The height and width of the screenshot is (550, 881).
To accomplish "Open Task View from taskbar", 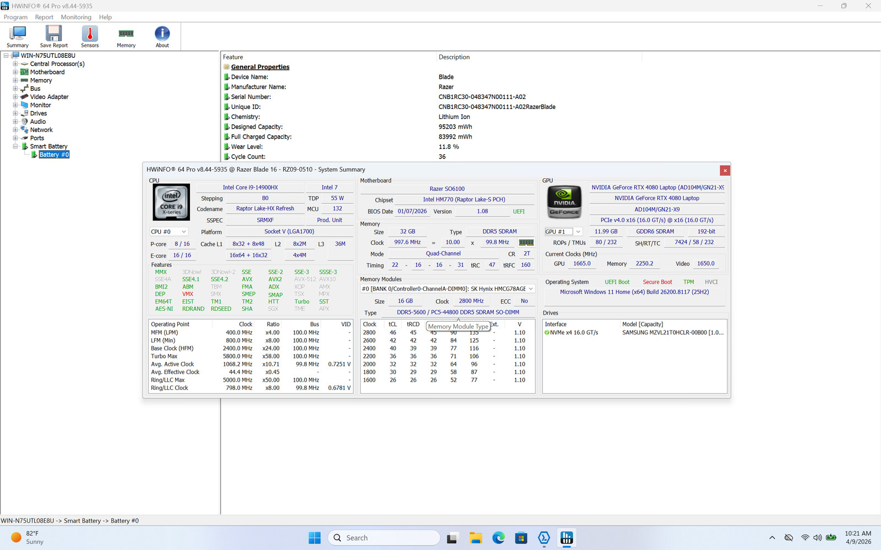I will coord(452,538).
